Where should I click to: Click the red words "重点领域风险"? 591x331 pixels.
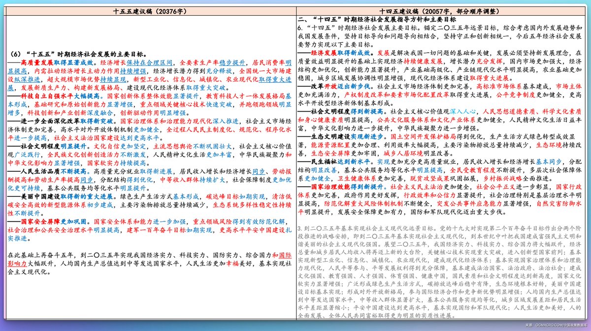(212, 221)
